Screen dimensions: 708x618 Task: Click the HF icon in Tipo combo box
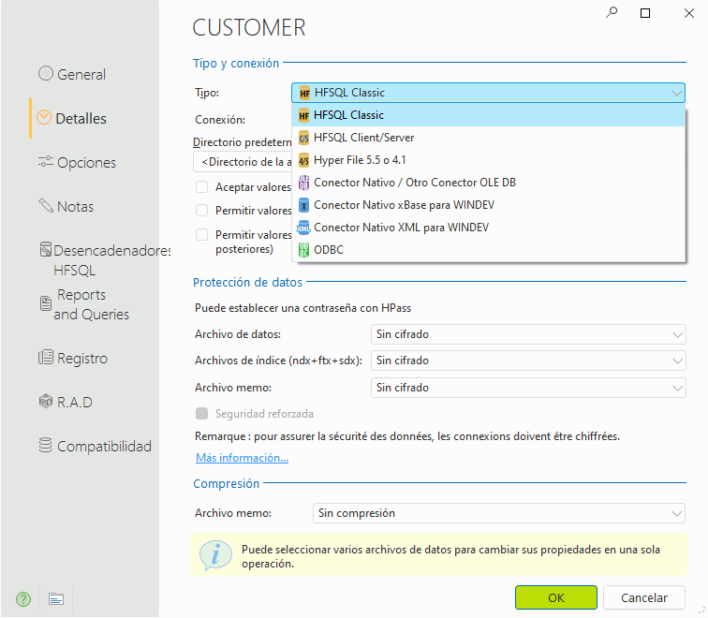click(x=304, y=93)
